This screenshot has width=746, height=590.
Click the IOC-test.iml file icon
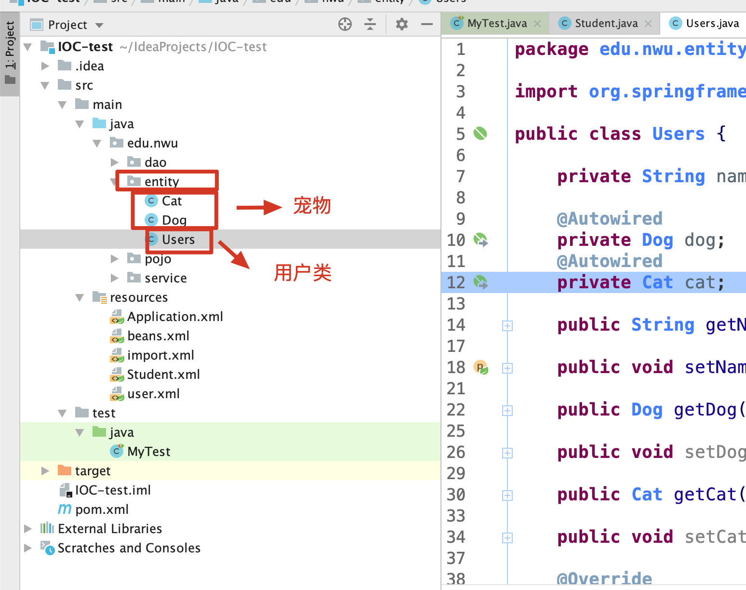click(66, 490)
